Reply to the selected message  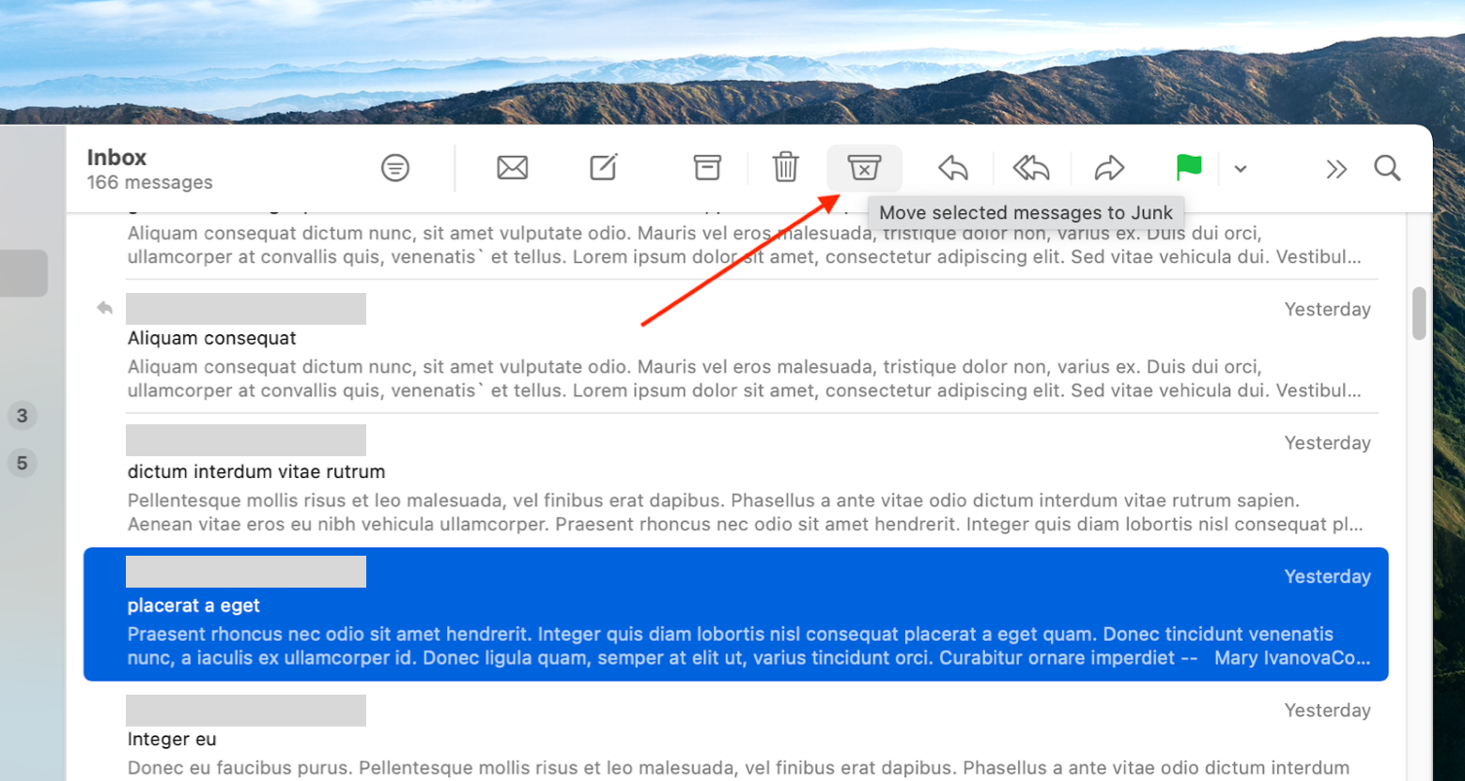pyautogui.click(x=951, y=167)
